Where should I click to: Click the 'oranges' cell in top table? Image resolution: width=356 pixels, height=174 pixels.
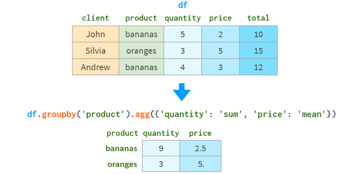tap(141, 51)
